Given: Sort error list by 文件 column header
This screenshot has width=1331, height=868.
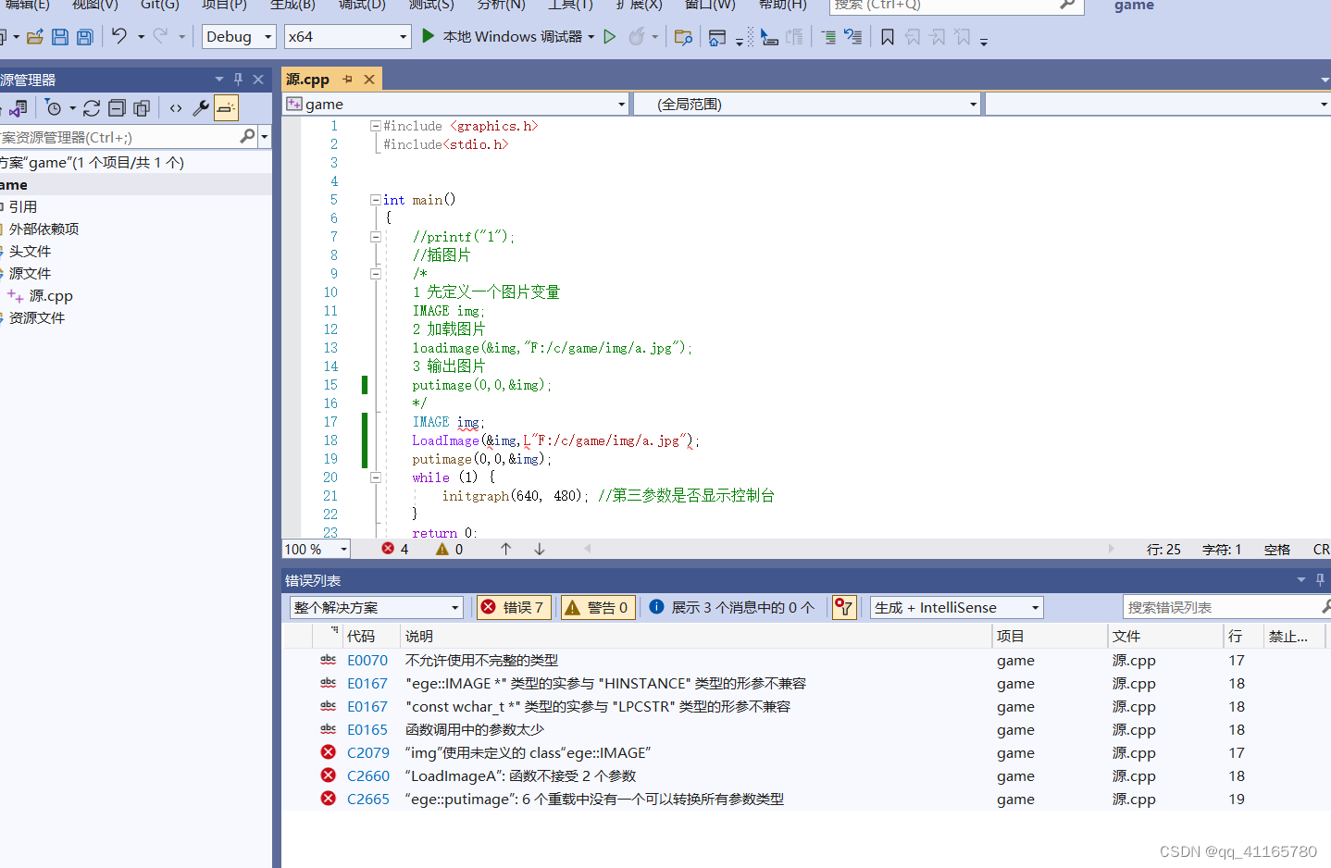Looking at the screenshot, I should click(1165, 636).
